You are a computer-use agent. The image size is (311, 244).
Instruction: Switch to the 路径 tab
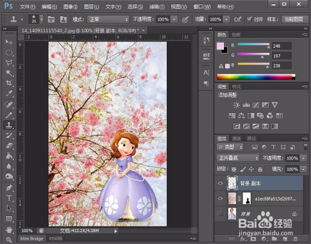coord(251,138)
